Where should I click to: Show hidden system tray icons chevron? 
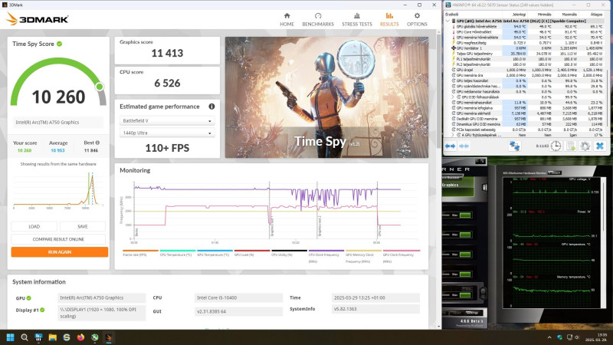549,337
